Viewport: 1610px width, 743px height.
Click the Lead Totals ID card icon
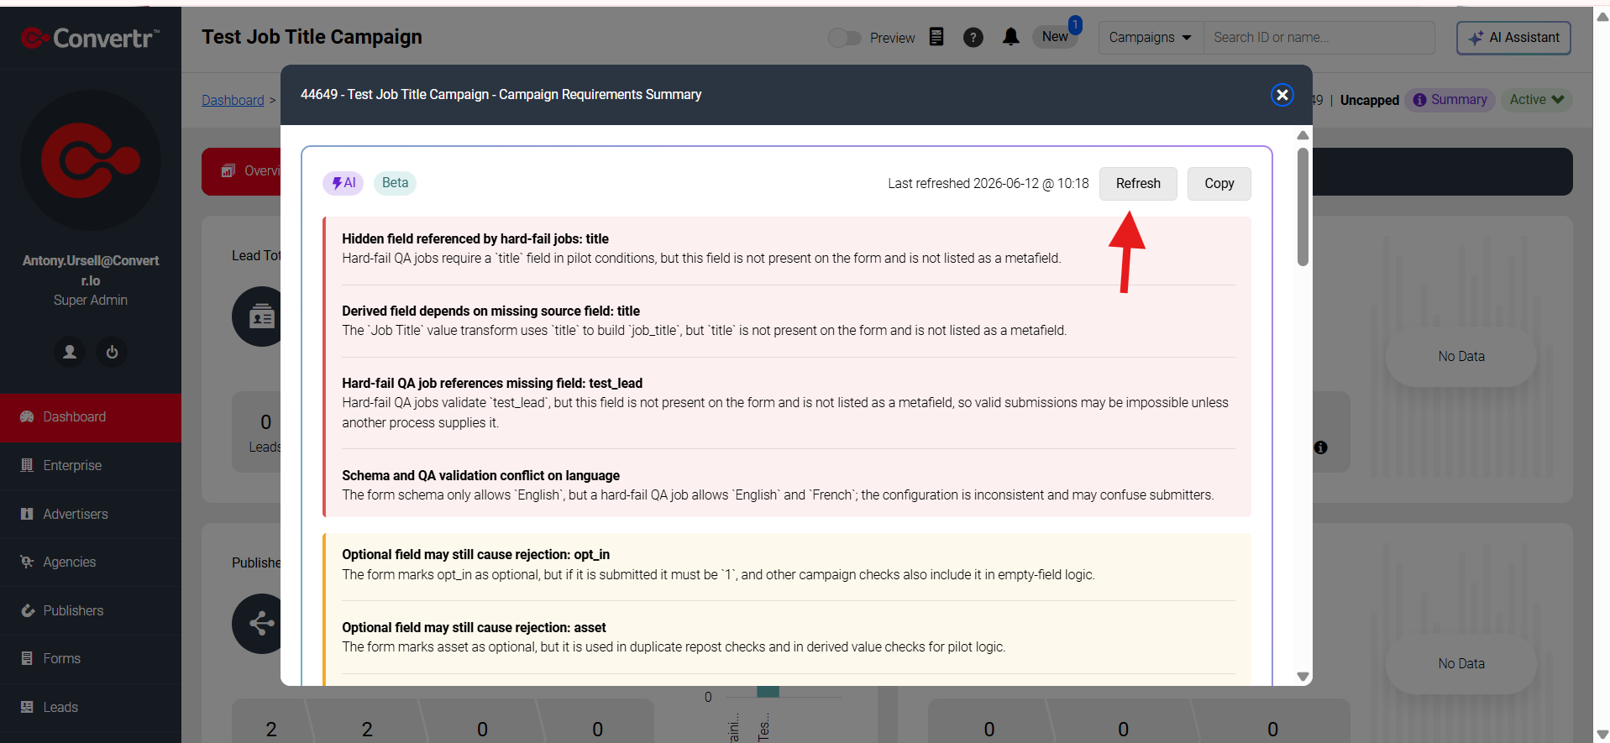(261, 317)
